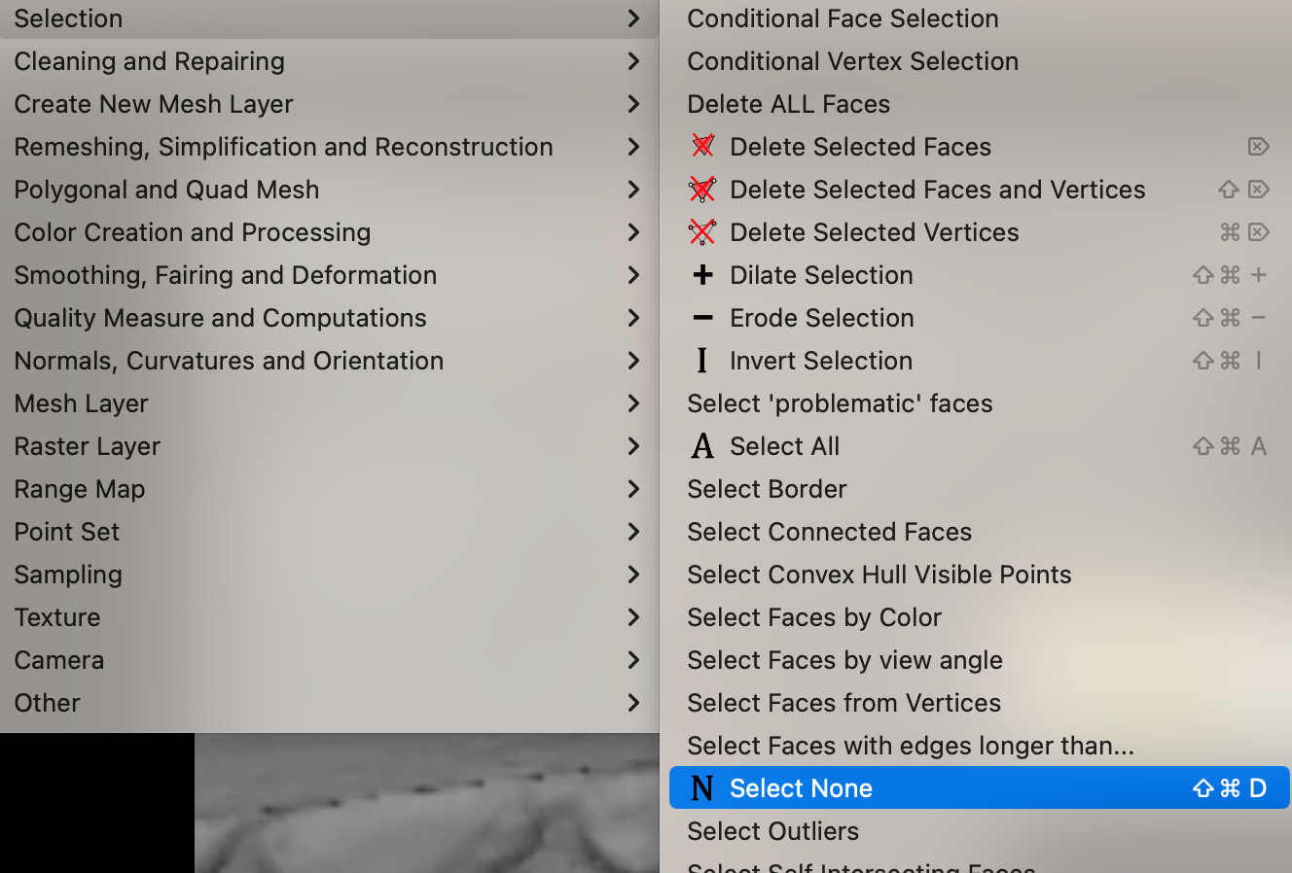Open the Remeshing, Simplification and Reconstruction submenu
This screenshot has height=873, width=1292.
[283, 147]
